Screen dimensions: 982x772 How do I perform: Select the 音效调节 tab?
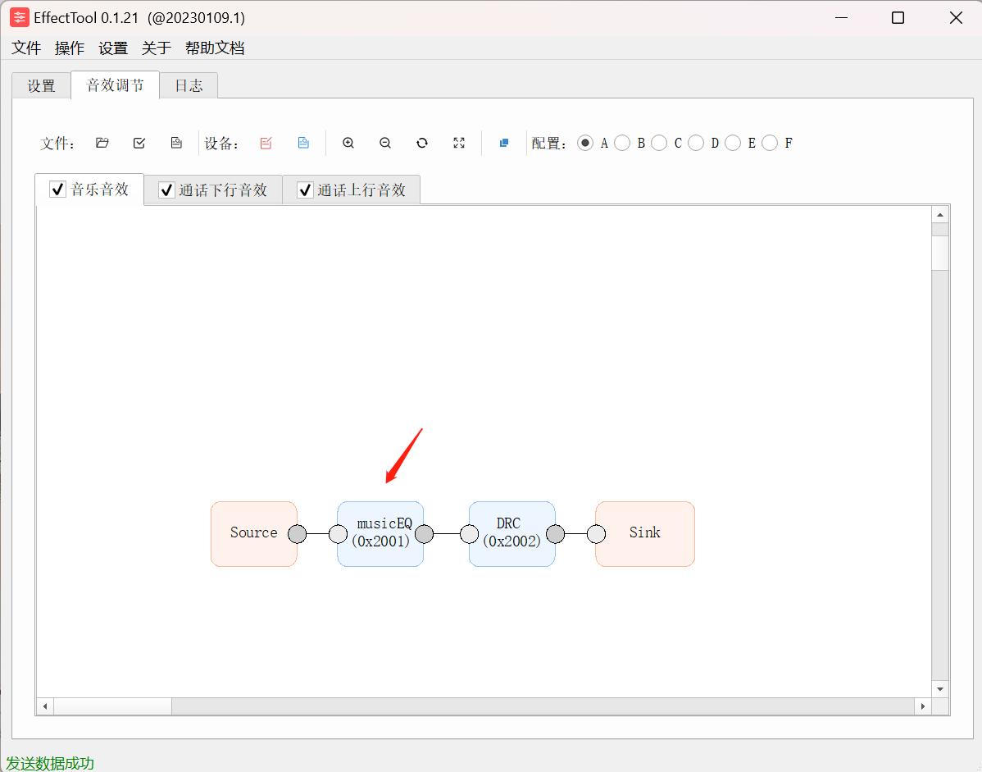[116, 85]
